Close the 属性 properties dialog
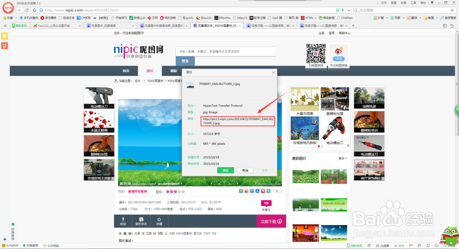Image resolution: width=459 pixels, height=249 pixels. point(274,72)
